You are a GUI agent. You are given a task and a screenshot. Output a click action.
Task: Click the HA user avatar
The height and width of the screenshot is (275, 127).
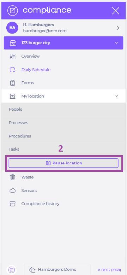(x=12, y=28)
